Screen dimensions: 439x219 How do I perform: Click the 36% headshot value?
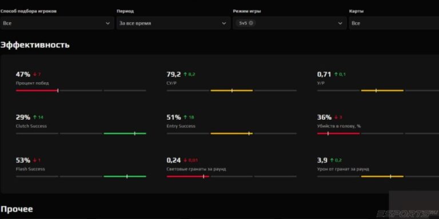(x=324, y=117)
